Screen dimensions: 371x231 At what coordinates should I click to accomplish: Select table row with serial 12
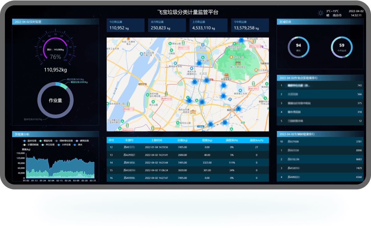click(x=188, y=147)
